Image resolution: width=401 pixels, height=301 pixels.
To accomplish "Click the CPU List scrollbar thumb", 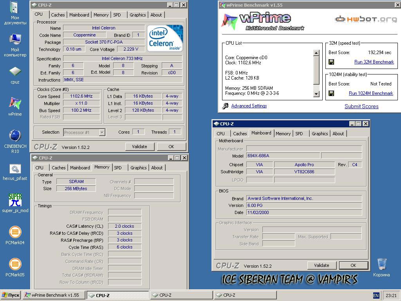I will point(316,71).
